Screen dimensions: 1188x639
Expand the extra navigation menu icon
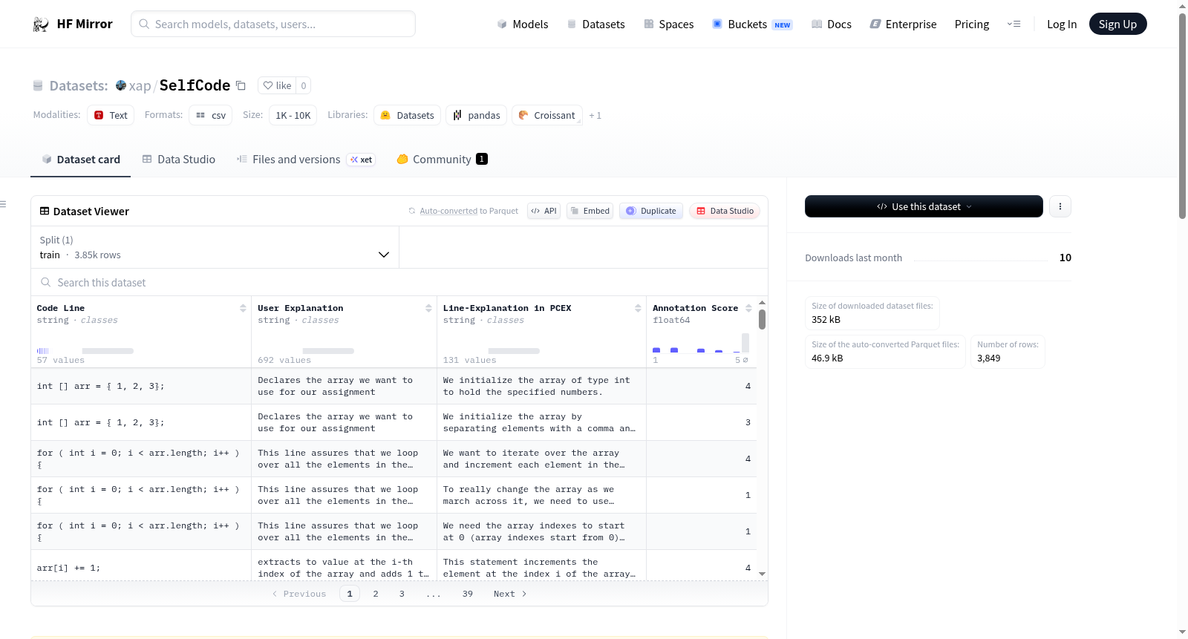(x=1014, y=24)
